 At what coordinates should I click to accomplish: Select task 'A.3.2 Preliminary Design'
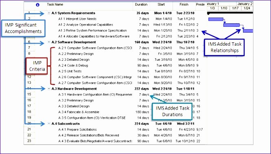click(x=76, y=100)
